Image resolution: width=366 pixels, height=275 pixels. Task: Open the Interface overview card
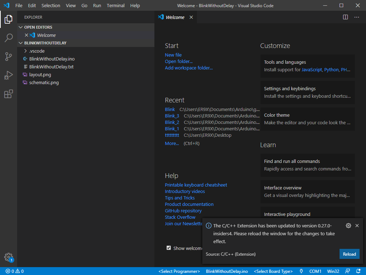(x=308, y=192)
